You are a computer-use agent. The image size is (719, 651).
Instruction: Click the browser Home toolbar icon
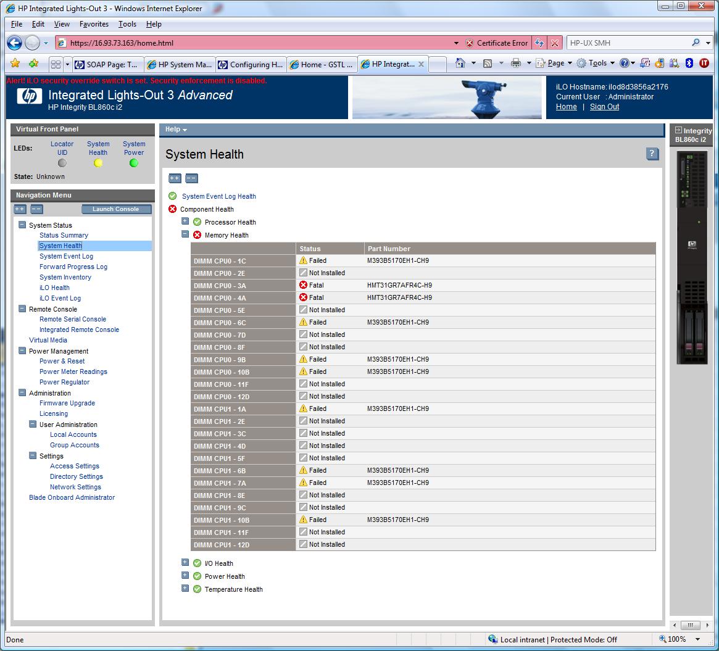[460, 64]
